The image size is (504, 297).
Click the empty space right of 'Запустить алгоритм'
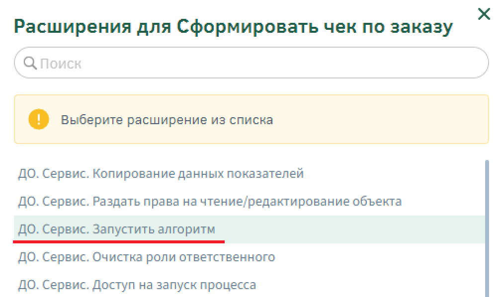pyautogui.click(x=348, y=229)
